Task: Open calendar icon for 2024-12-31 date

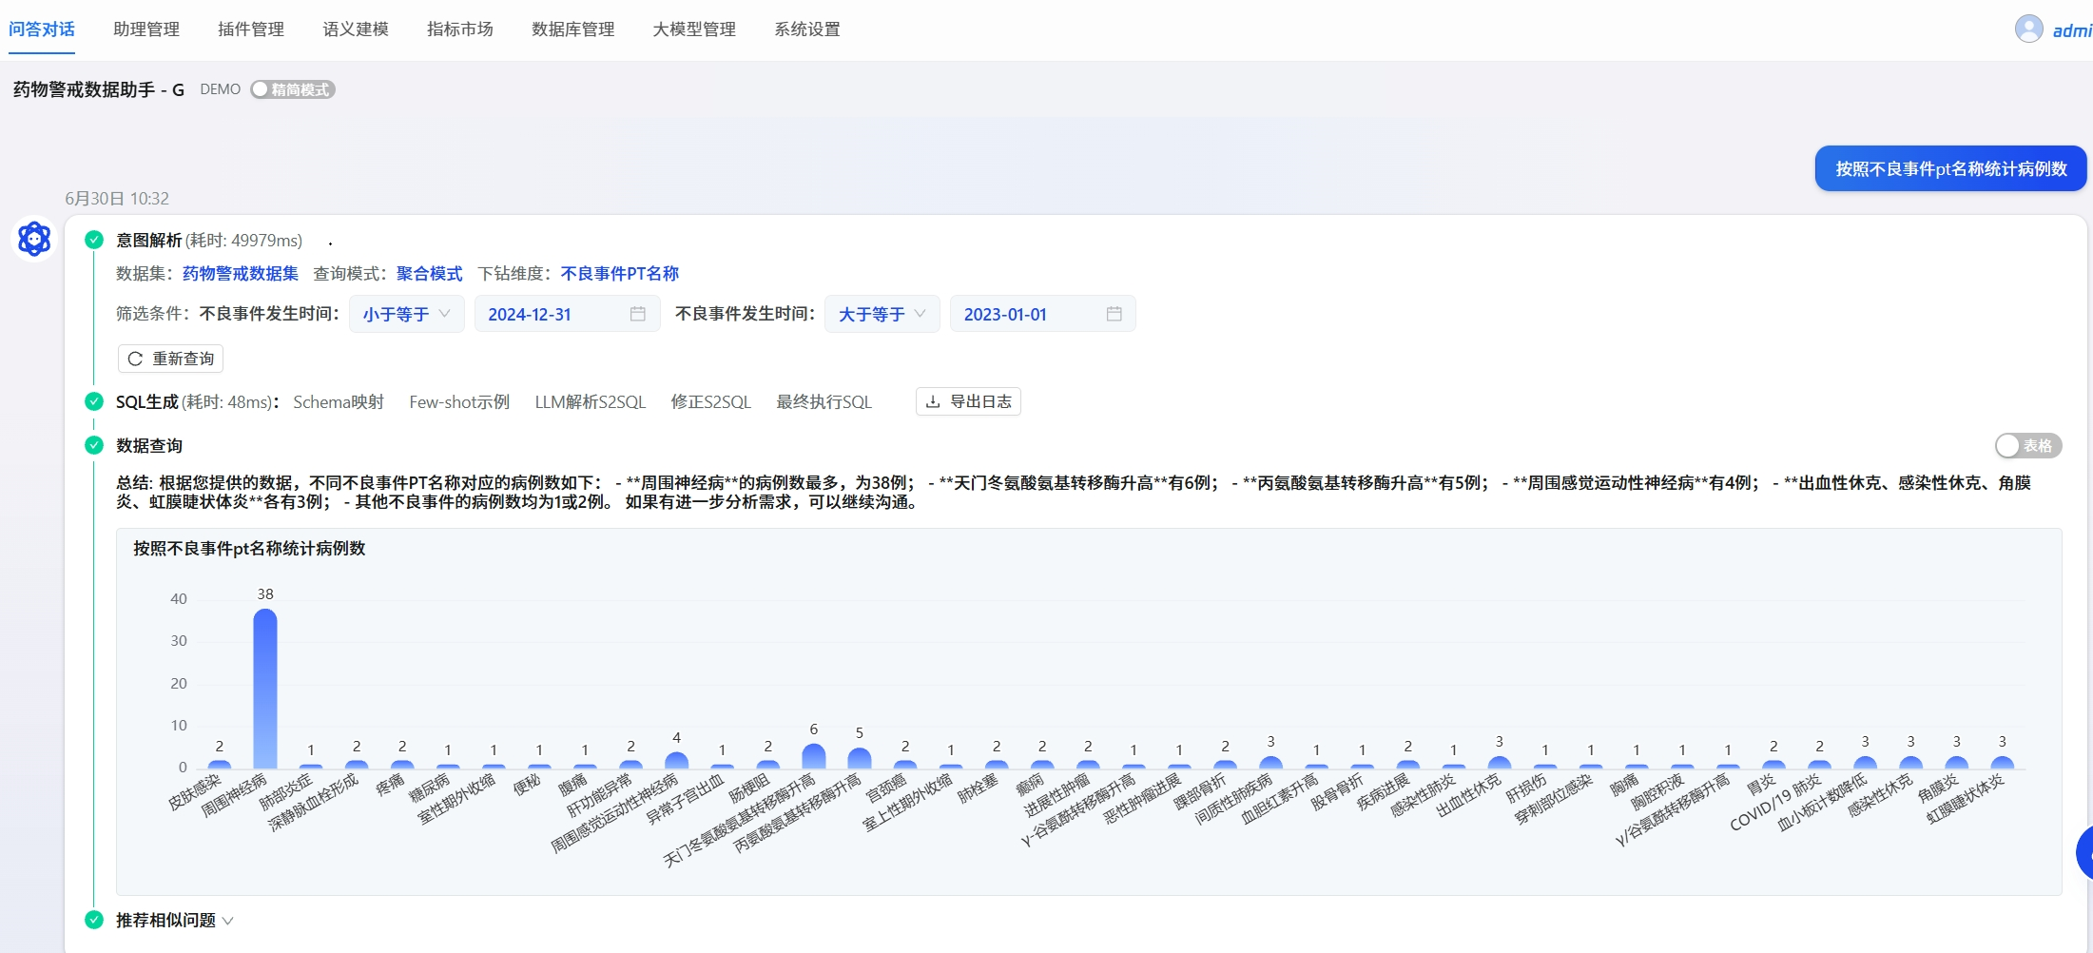Action: point(638,314)
